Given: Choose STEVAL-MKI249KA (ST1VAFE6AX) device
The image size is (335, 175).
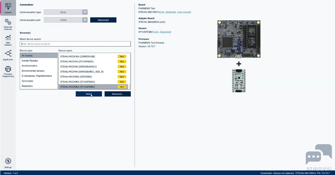Looking at the screenshot, I should click(x=93, y=82).
